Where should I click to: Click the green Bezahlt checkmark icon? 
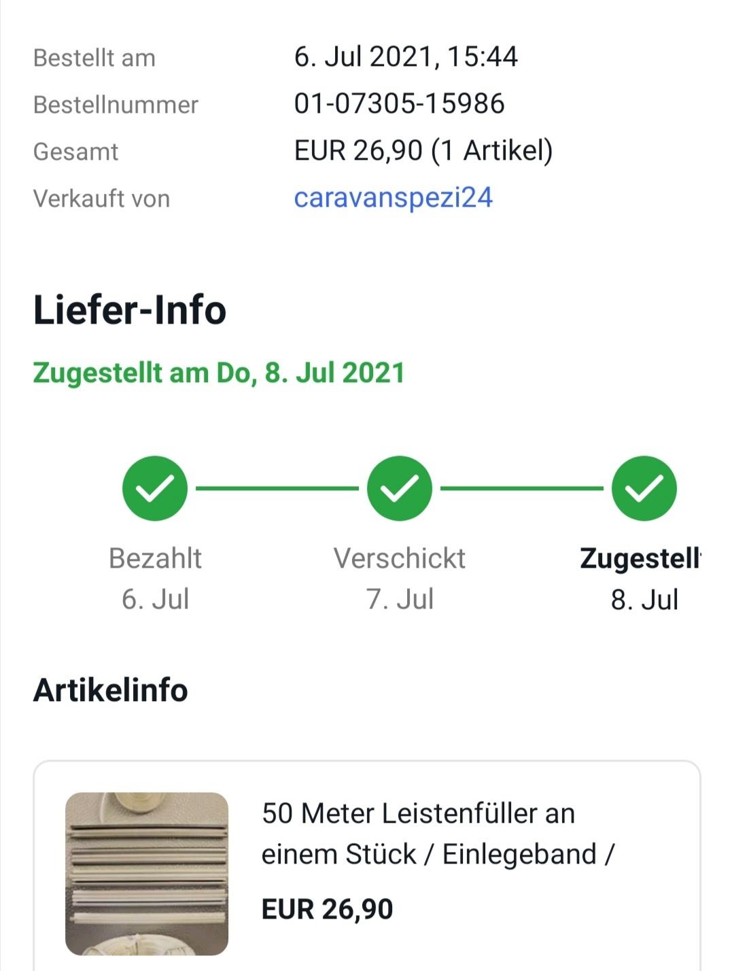tap(155, 488)
